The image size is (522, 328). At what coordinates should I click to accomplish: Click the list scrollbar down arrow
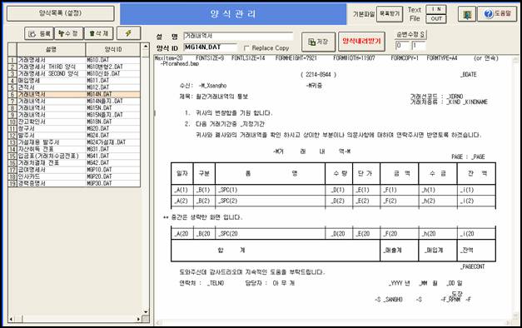146,311
